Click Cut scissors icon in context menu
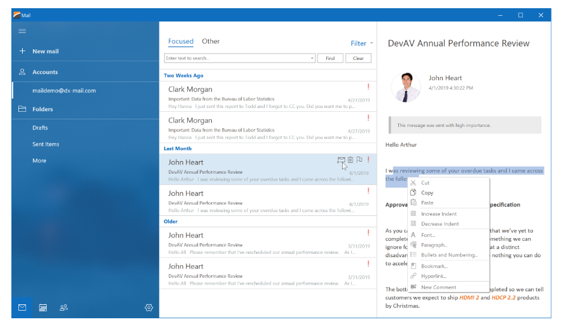The image size is (564, 329). [414, 183]
